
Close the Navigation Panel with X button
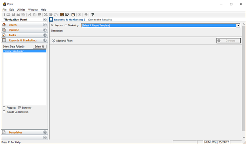(45, 20)
